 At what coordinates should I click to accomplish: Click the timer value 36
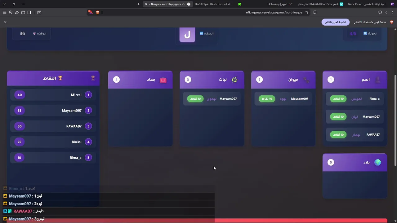(x=22, y=33)
